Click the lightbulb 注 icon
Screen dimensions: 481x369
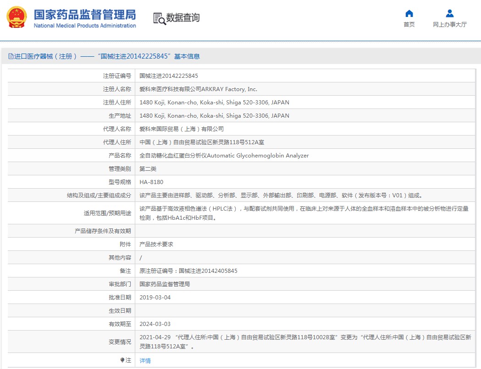(x=122, y=360)
